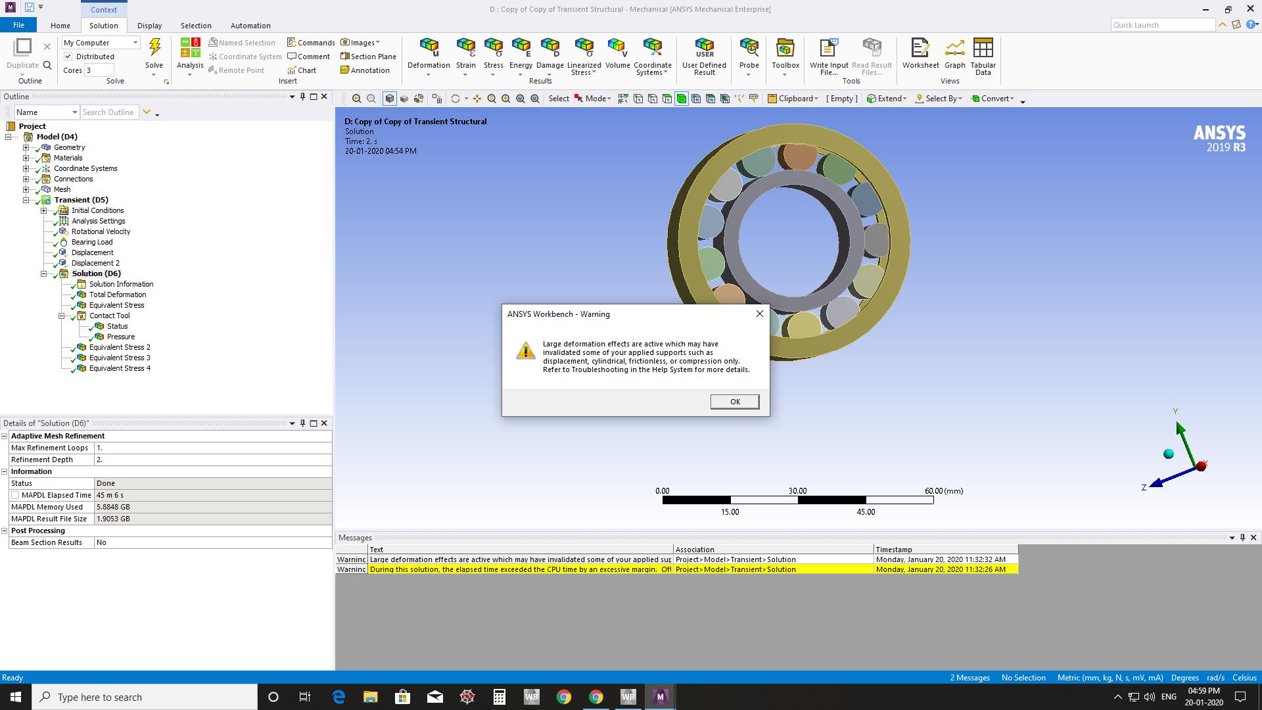
Task: Open the Deformation results icon
Action: 429,47
